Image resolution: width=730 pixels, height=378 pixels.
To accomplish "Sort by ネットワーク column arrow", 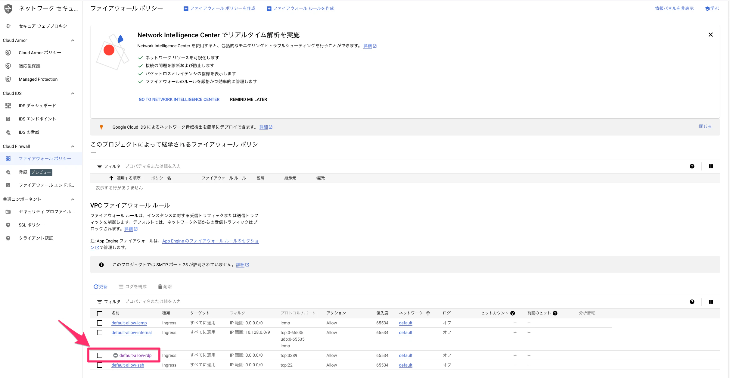I will tap(428, 313).
